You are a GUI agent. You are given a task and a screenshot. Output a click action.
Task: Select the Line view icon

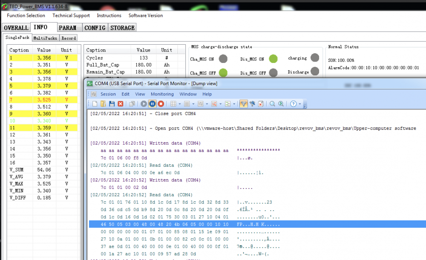(x=187, y=104)
